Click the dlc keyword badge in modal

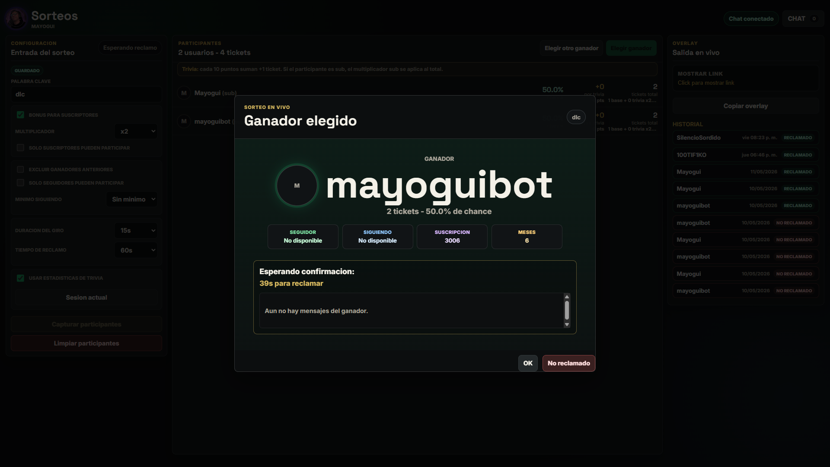pos(576,117)
